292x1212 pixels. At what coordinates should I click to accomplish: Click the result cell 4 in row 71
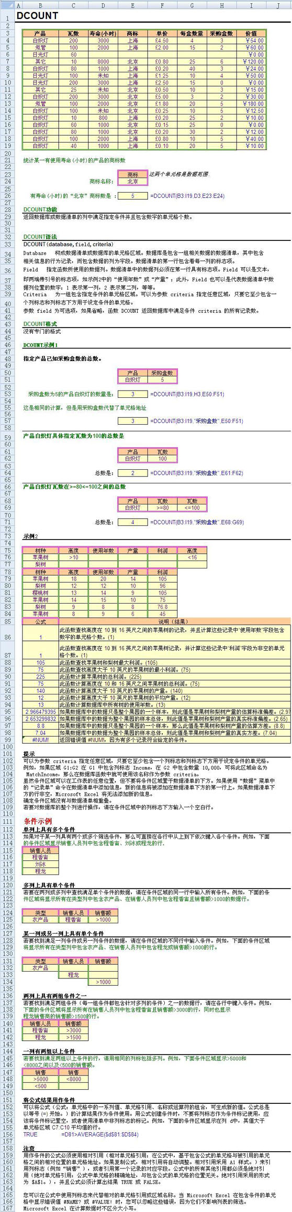tap(133, 522)
